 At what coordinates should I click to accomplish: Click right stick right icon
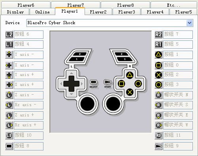[x=158, y=125]
